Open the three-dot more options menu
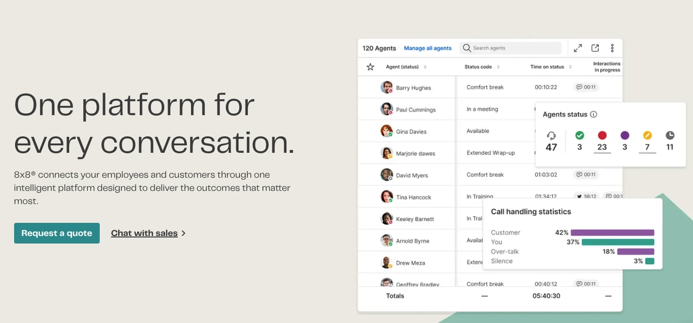This screenshot has height=323, width=693. pos(612,48)
